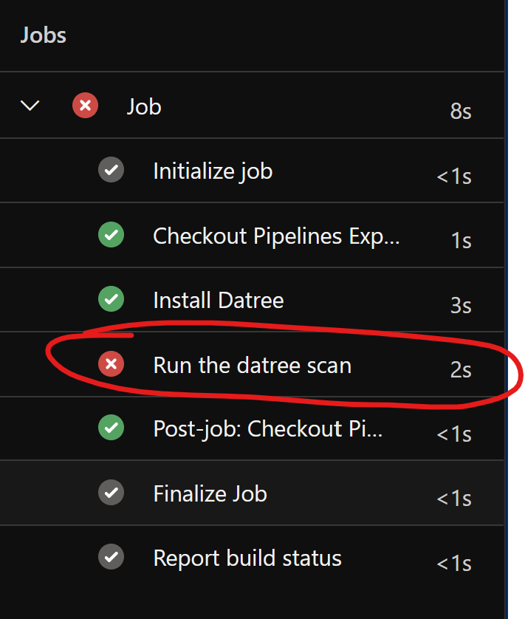Collapse the Job tree chevron
The height and width of the screenshot is (619, 525).
tap(30, 106)
